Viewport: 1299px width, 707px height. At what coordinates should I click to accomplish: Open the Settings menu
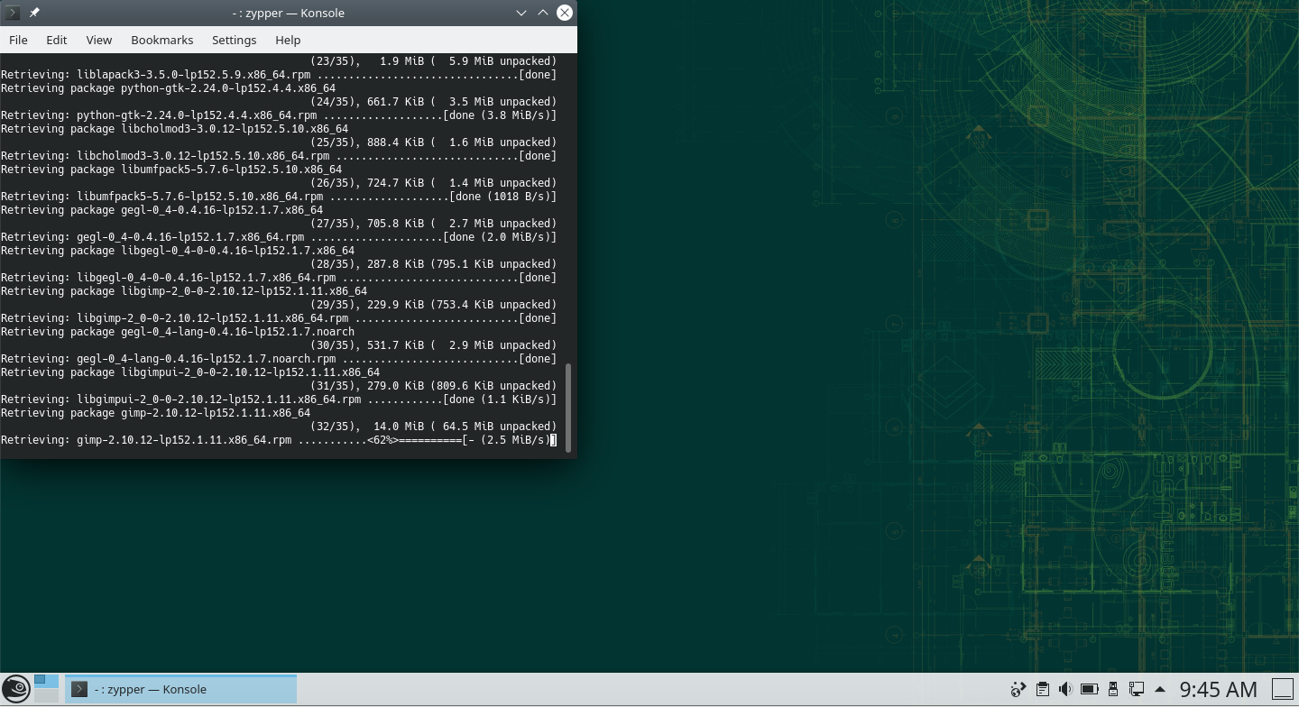click(x=235, y=40)
